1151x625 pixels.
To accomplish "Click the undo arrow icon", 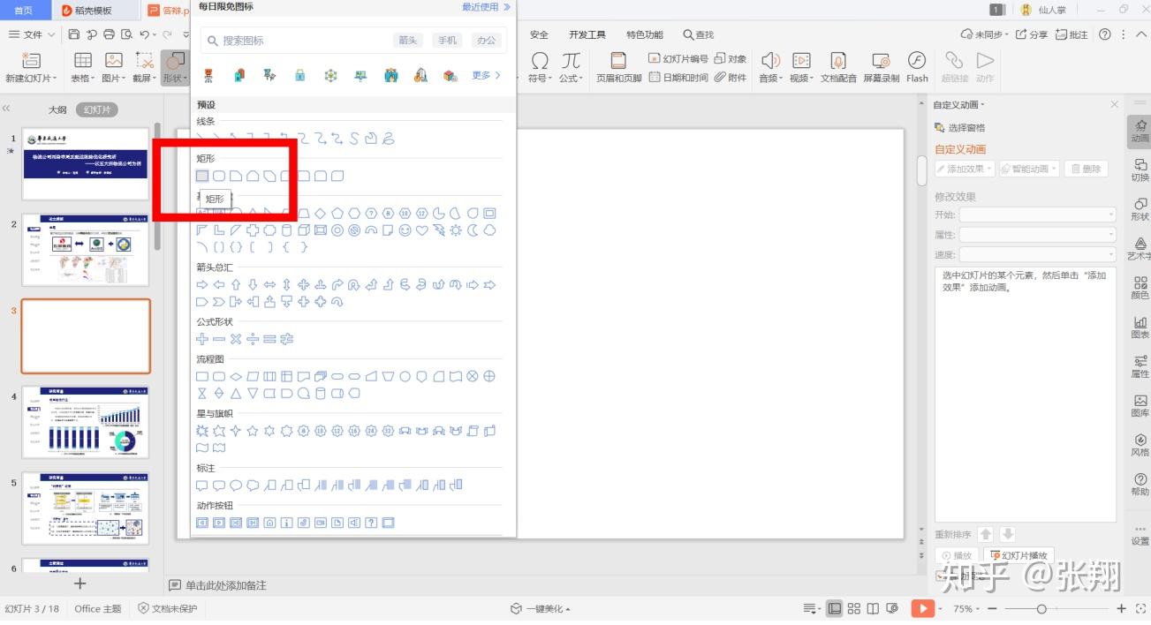I will (x=145, y=34).
